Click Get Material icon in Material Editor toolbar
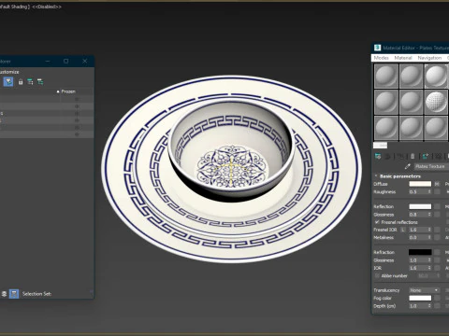The height and width of the screenshot is (336, 449). (x=378, y=157)
